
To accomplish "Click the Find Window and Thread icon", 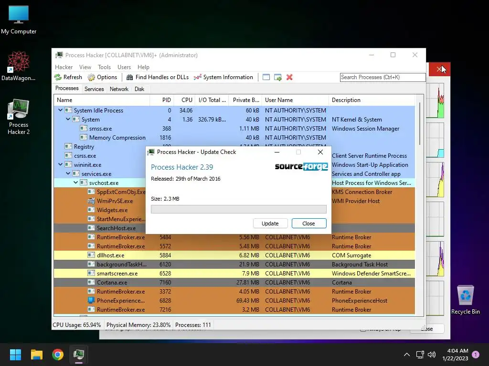I will pyautogui.click(x=277, y=77).
